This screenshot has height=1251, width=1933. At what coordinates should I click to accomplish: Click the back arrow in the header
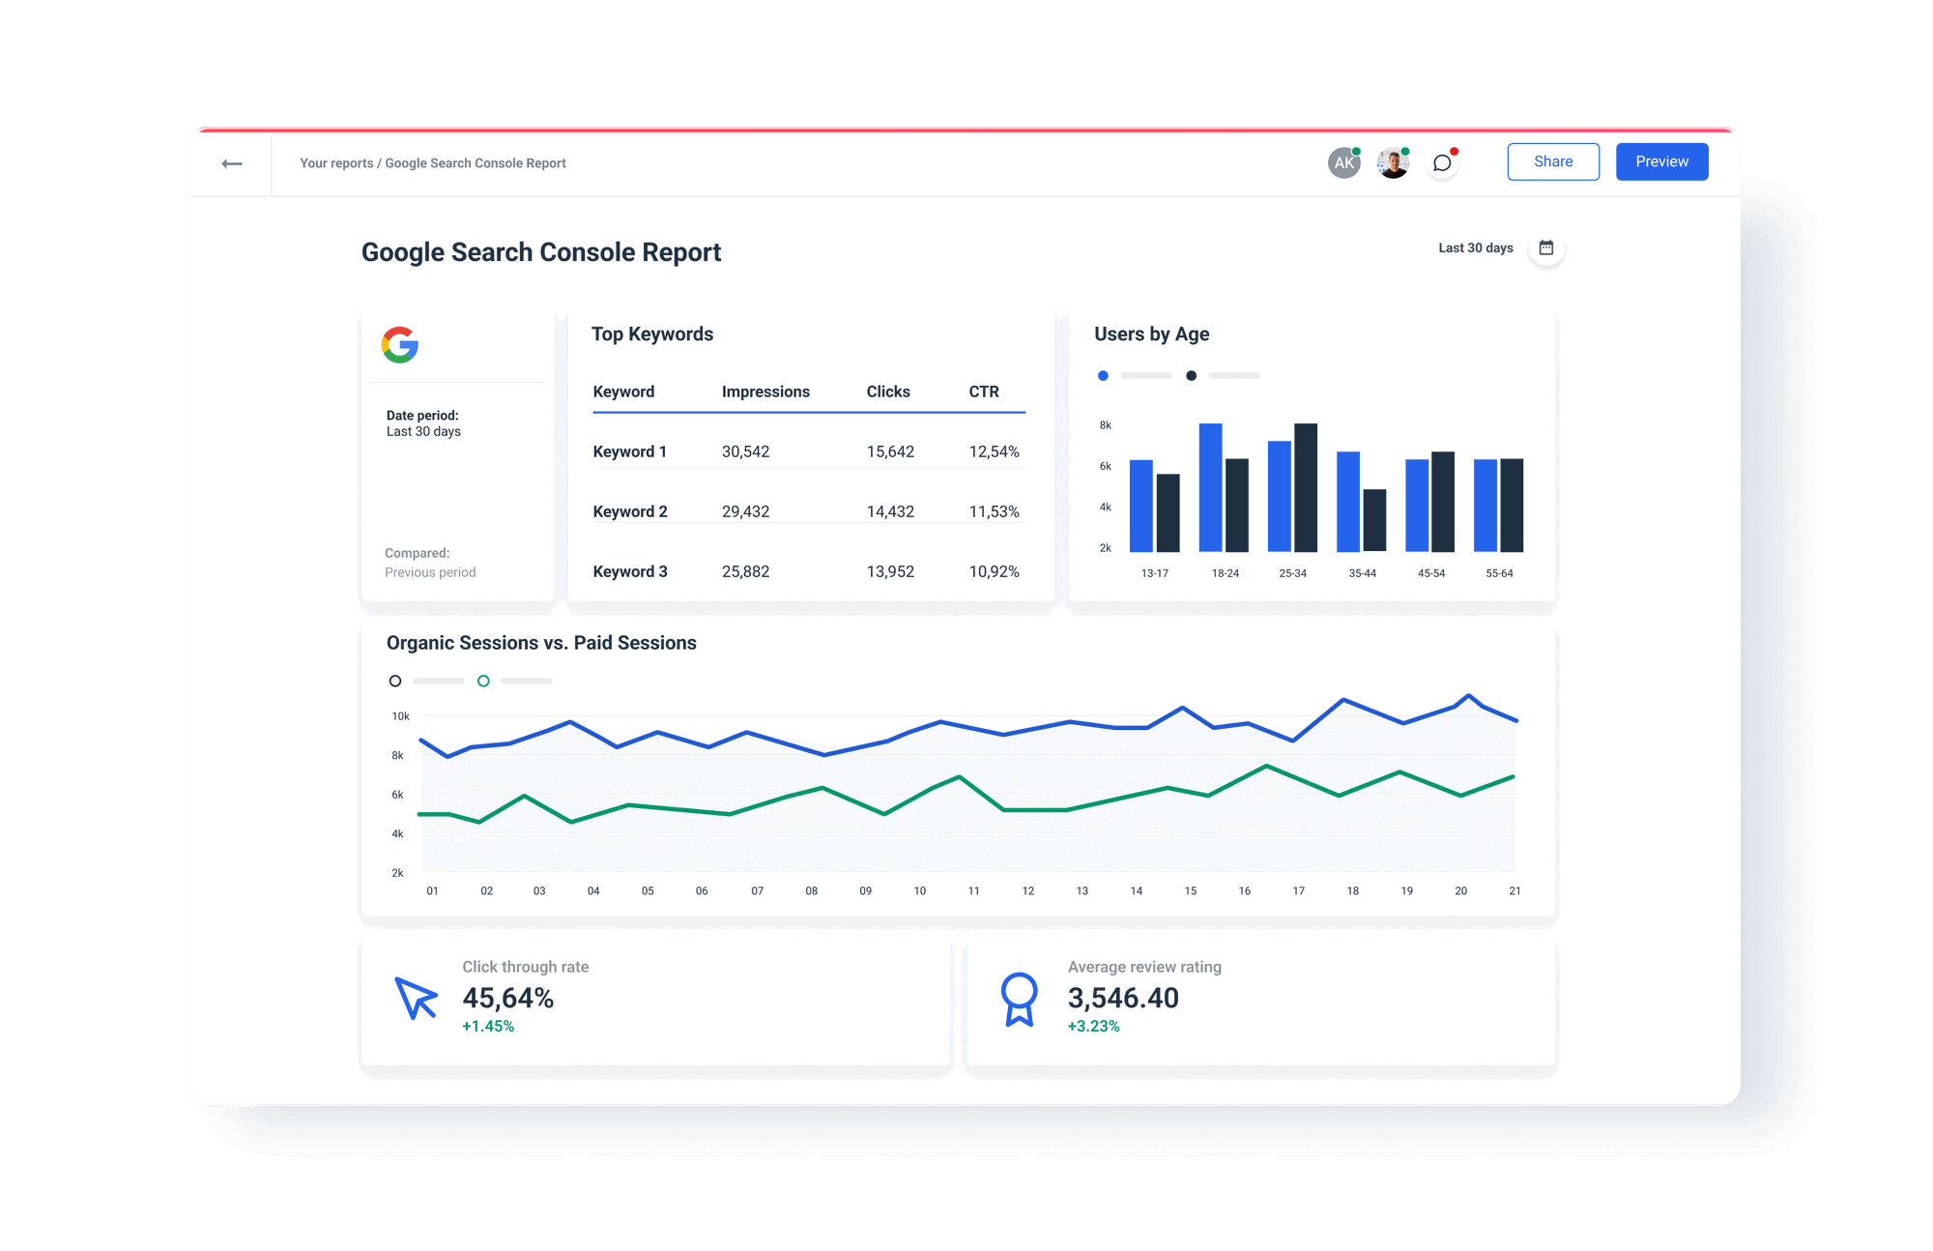pos(231,162)
